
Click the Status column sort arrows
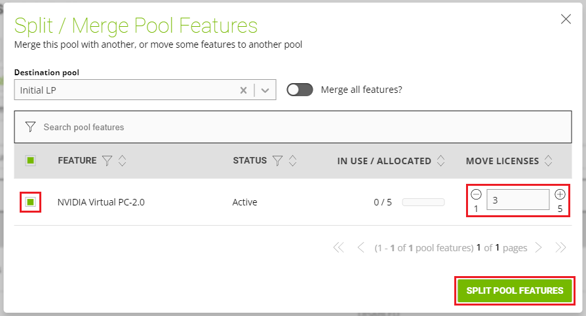[292, 160]
